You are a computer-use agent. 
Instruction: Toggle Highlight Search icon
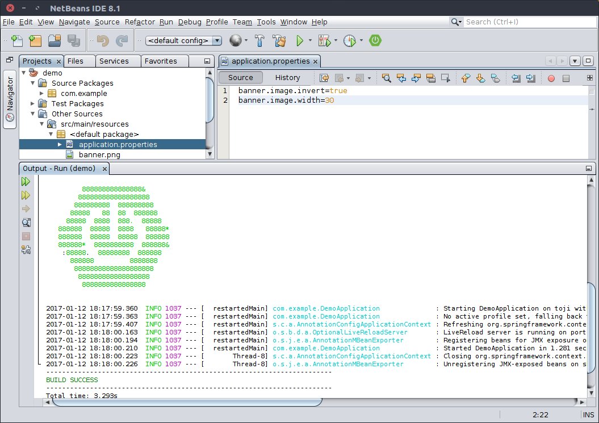[x=431, y=78]
